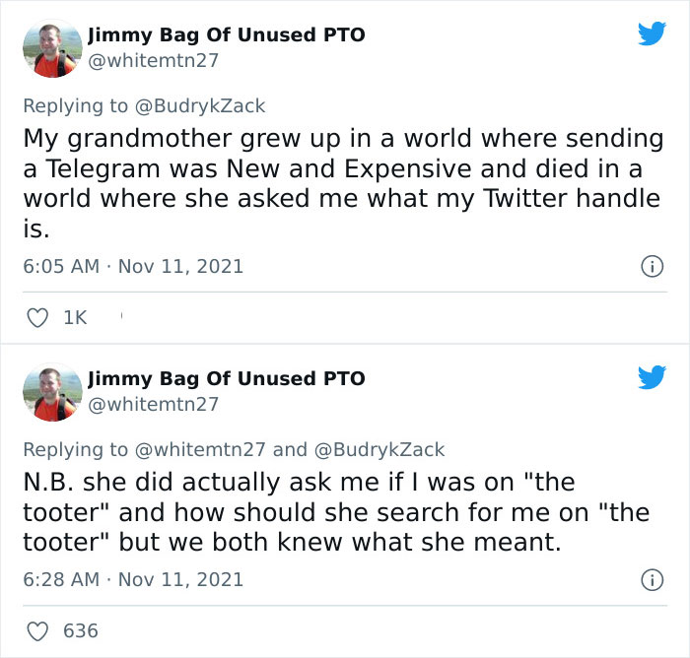Screen dimensions: 690x658
Task: Open the display name above the Telegram tweet
Action: click(226, 34)
